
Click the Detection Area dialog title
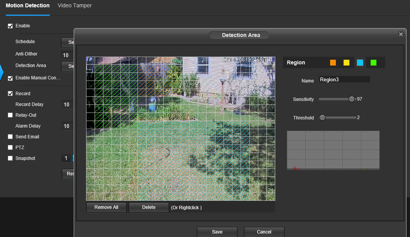pos(241,35)
